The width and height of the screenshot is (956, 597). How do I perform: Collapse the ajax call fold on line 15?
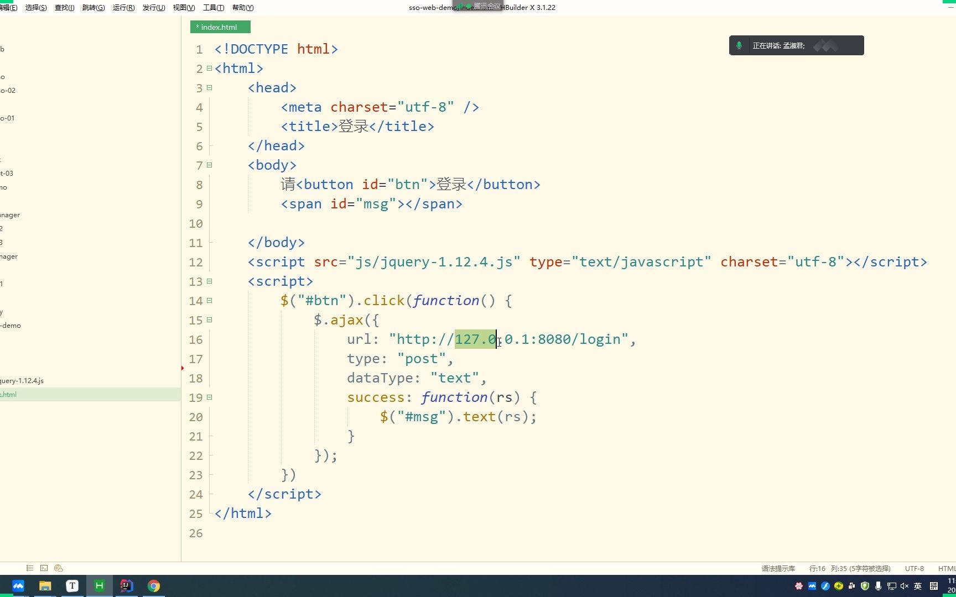210,320
